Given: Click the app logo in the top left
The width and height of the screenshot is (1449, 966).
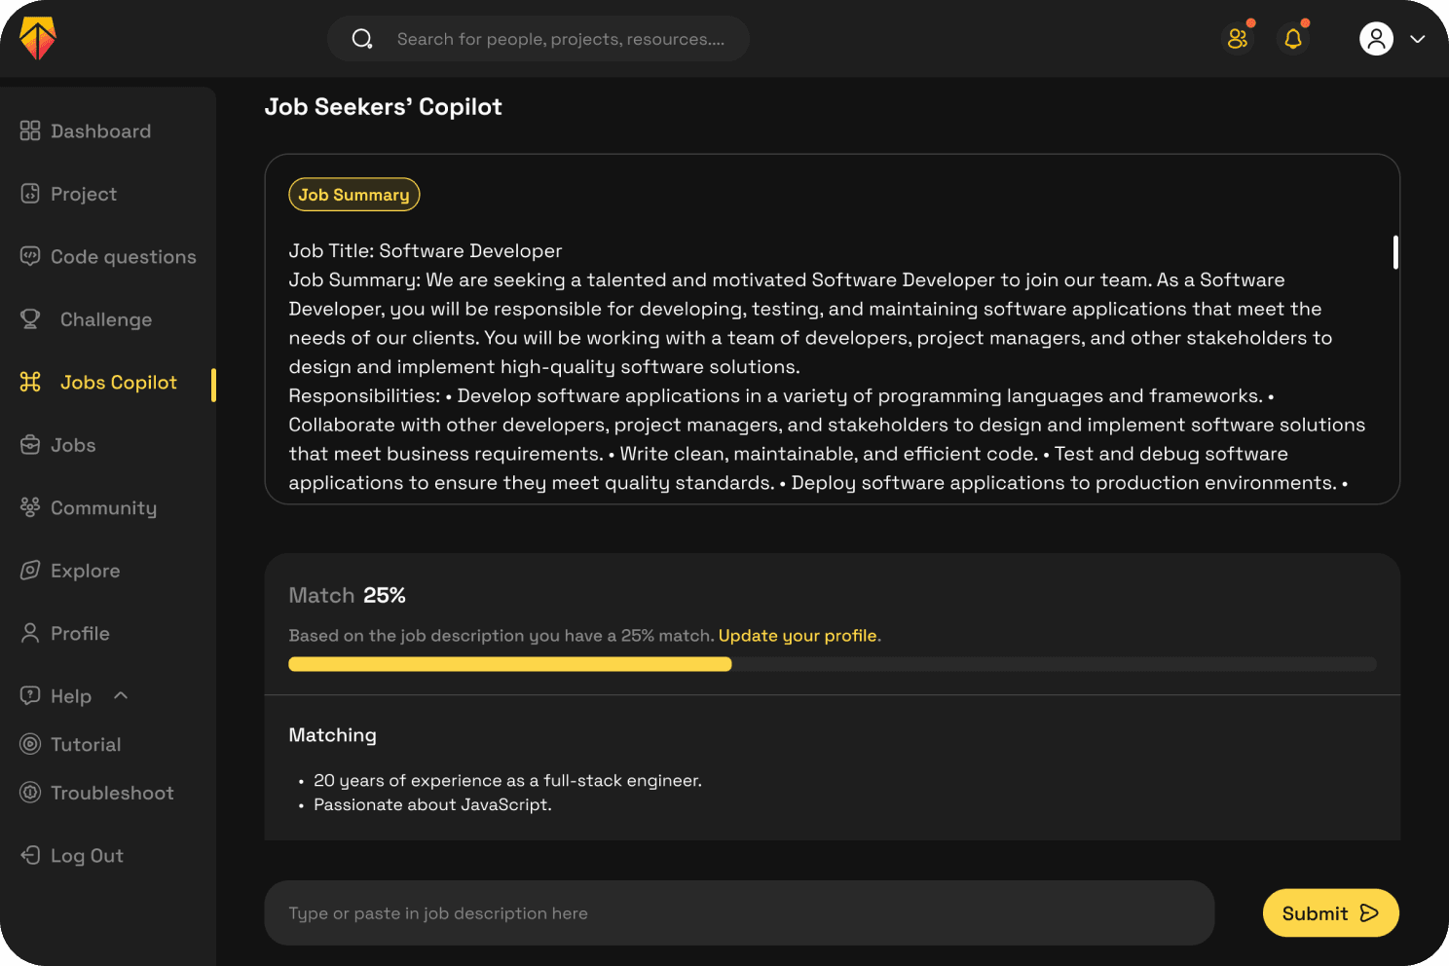Looking at the screenshot, I should 37,39.
